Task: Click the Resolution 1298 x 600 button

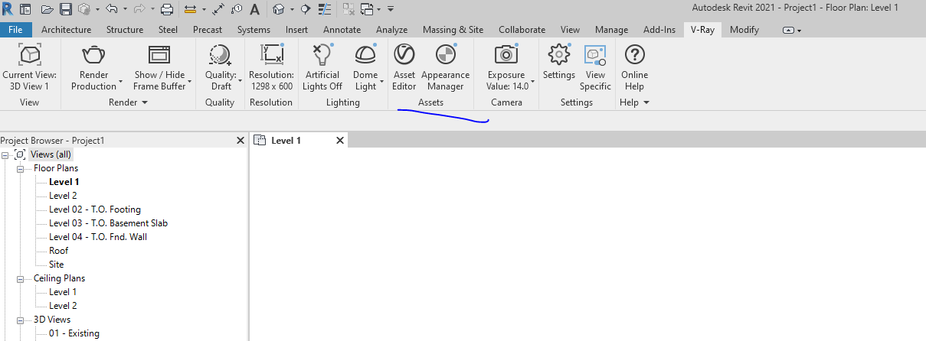Action: [x=271, y=67]
